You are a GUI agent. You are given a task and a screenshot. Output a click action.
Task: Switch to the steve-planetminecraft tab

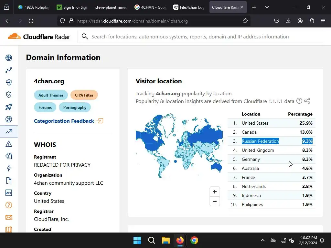click(x=111, y=7)
